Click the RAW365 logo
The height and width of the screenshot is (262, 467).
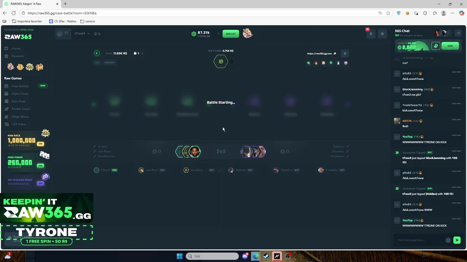[18, 37]
